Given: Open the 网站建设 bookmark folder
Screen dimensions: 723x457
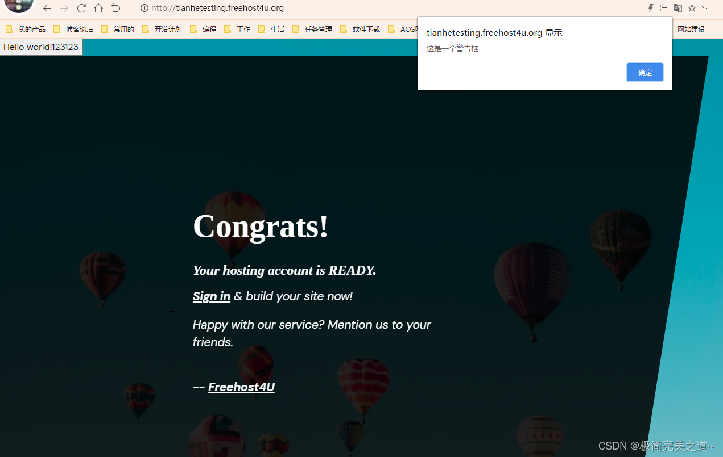Looking at the screenshot, I should click(x=691, y=29).
